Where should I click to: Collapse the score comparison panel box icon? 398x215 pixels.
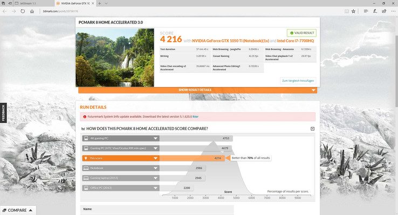point(312,129)
